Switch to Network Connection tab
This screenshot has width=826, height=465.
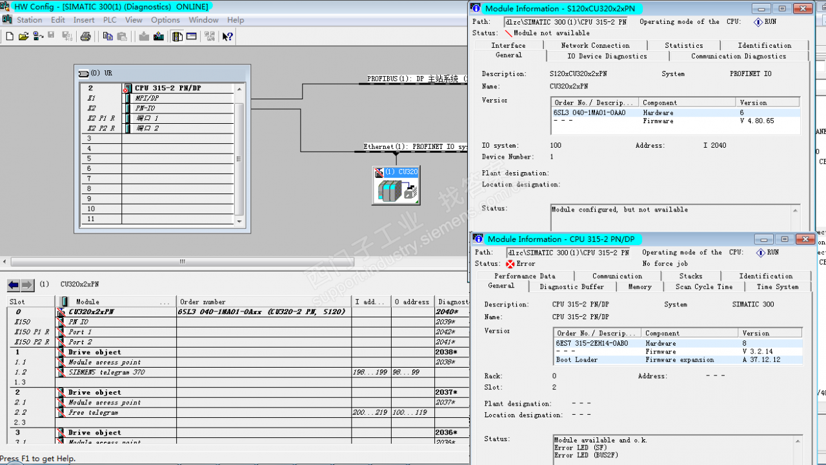coord(595,45)
